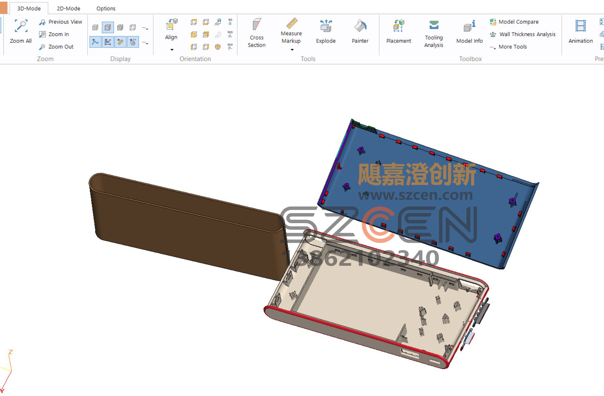Click the Measure Markup ruler icon
Viewport: 604px width, 396px height.
click(292, 23)
